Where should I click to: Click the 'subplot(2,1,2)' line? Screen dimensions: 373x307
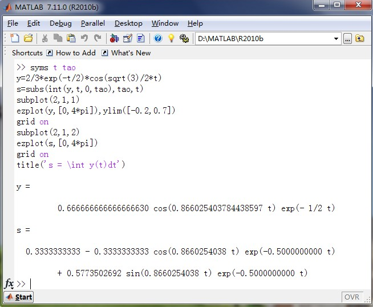pyautogui.click(x=48, y=132)
